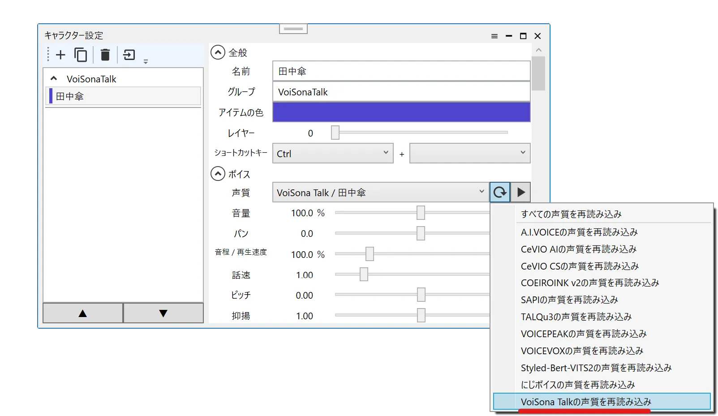Move character down in list
This screenshot has width=718, height=416.
coord(163,313)
